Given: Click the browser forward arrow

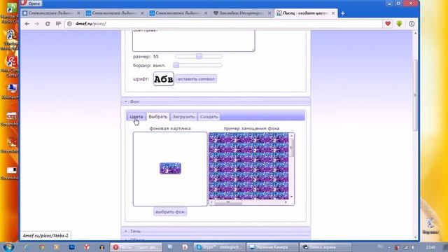Looking at the screenshot, I should tap(37, 24).
